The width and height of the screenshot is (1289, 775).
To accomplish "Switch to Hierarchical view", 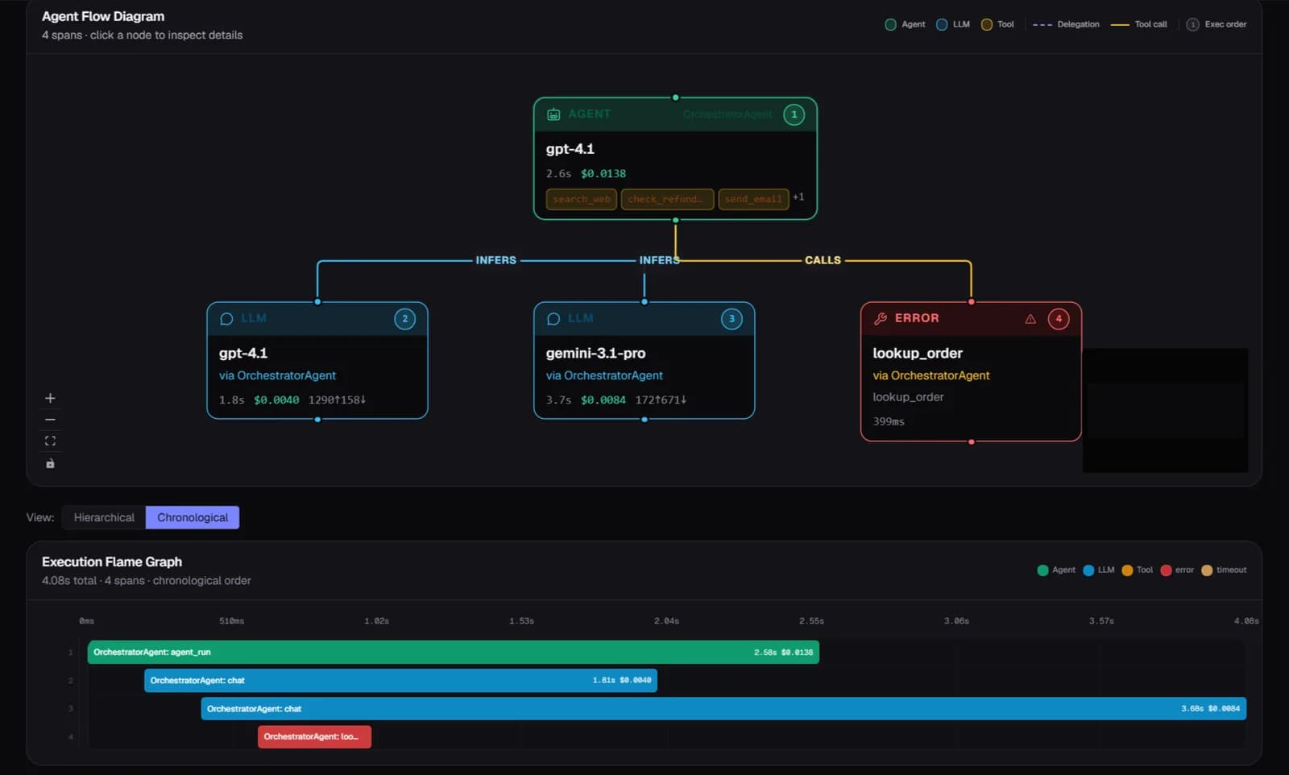I will click(x=104, y=517).
